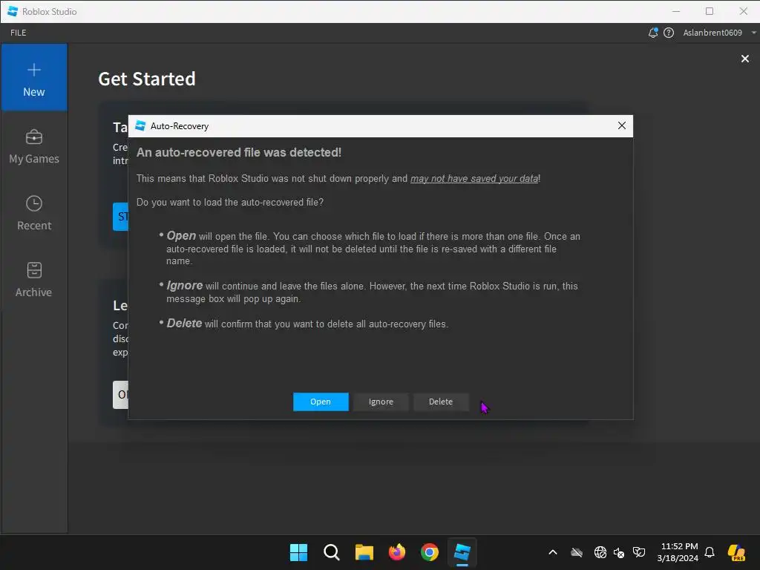Click Ignore in Auto-Recovery dialog

point(381,402)
